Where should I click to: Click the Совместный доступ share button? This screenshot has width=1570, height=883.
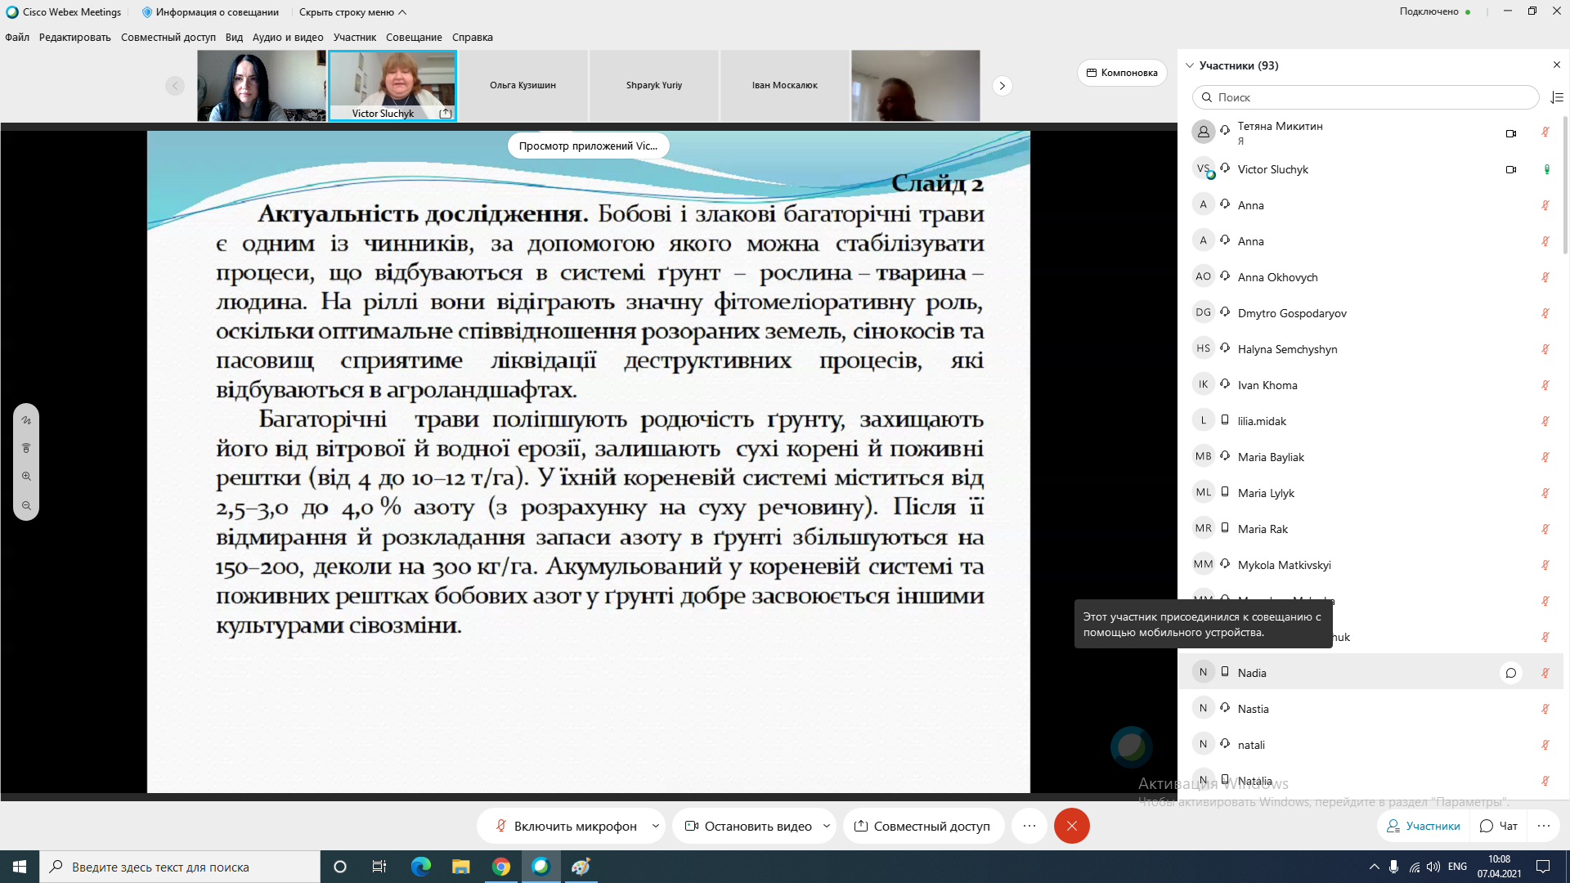coord(922,826)
